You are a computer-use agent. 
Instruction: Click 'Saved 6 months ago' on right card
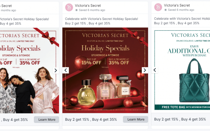pyautogui.click(x=181, y=10)
